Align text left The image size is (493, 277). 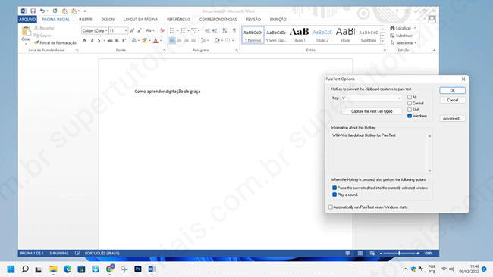172,40
